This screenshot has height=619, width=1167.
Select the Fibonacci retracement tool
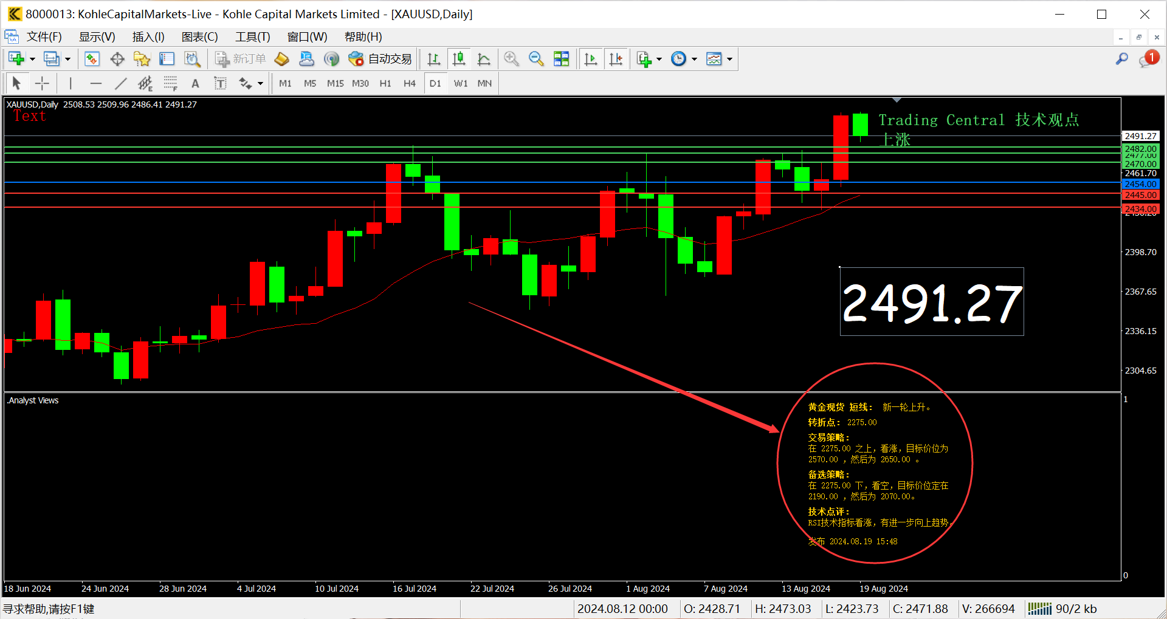click(x=170, y=83)
